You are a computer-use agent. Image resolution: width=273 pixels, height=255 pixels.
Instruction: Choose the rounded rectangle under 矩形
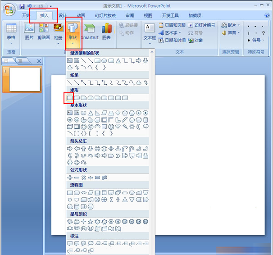(77, 98)
